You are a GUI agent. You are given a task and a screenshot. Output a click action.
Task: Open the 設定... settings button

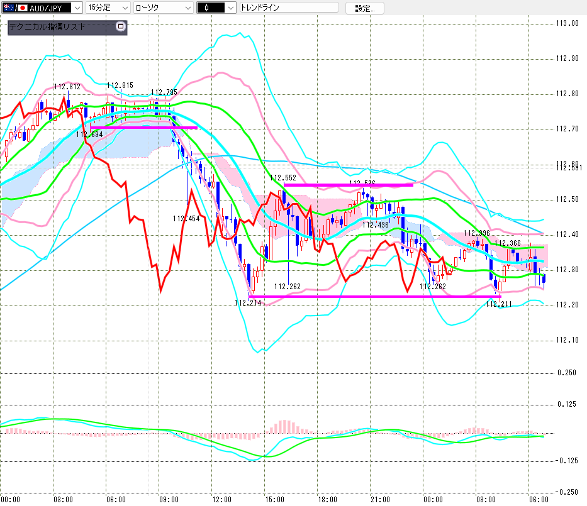(x=365, y=8)
